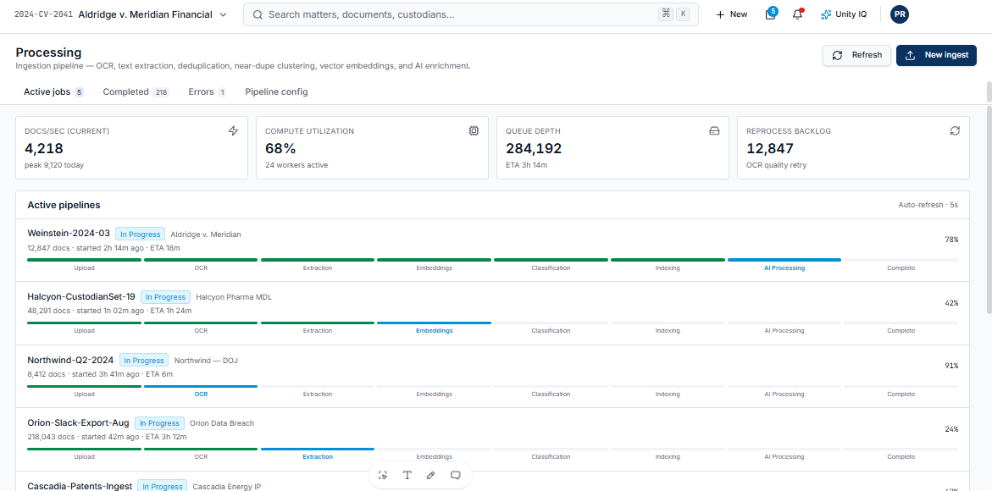Click the Unity IQ sparkle icon
The image size is (992, 491).
click(826, 14)
